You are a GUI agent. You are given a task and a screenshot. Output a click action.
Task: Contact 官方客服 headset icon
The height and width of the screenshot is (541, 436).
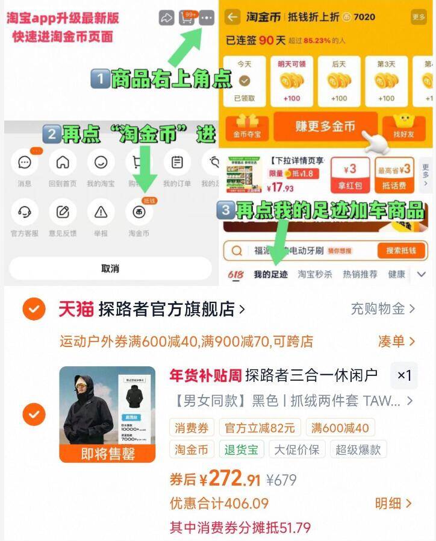point(25,212)
